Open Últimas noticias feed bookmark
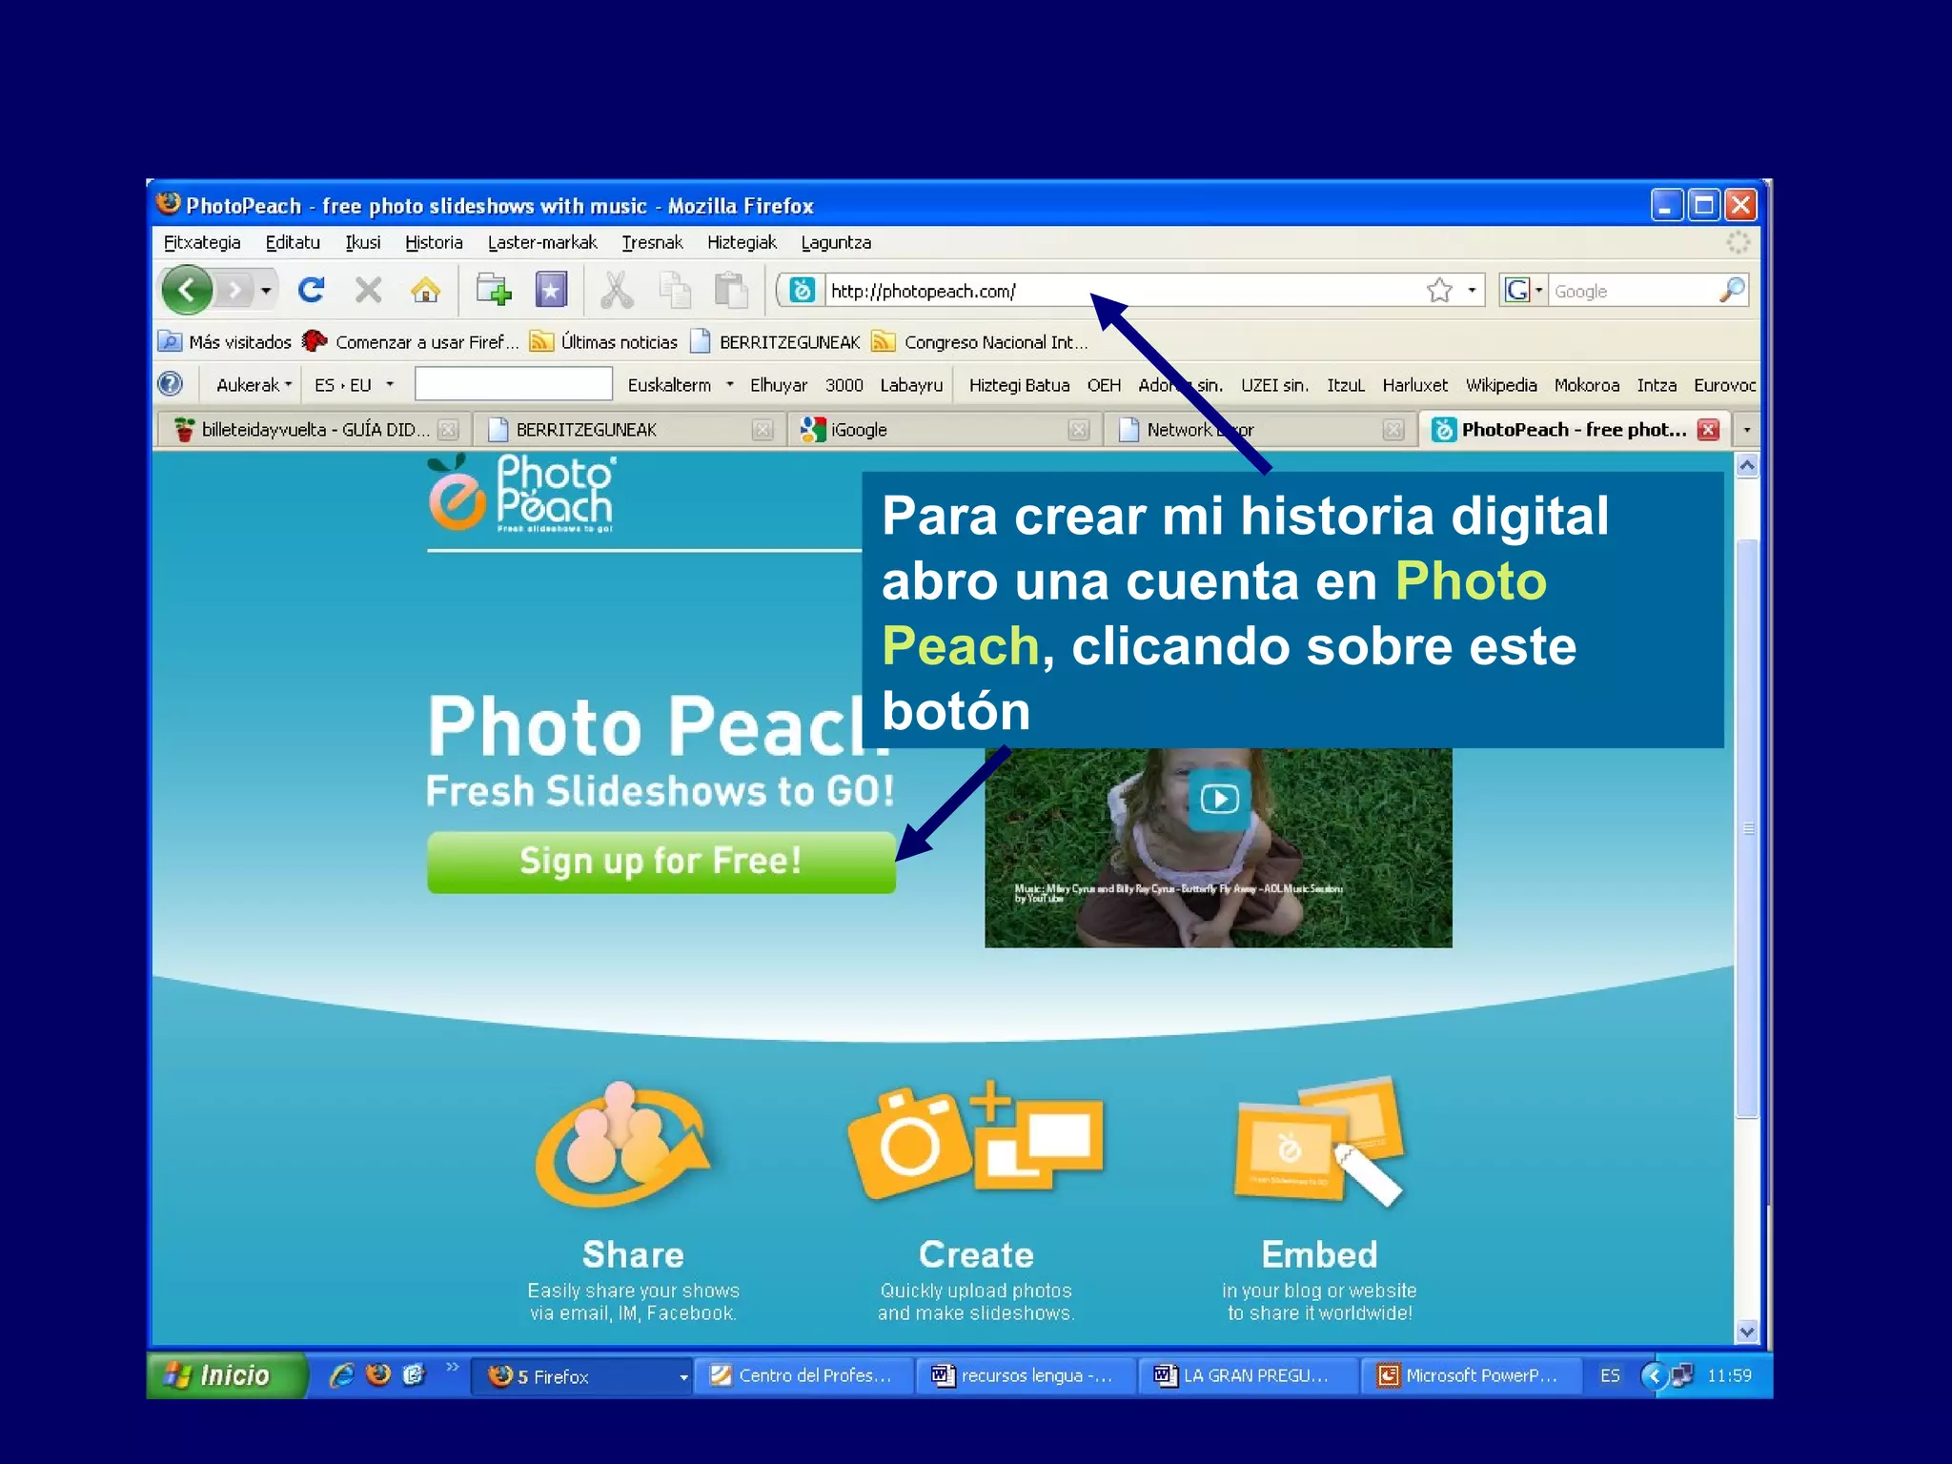This screenshot has height=1464, width=1952. (x=604, y=341)
